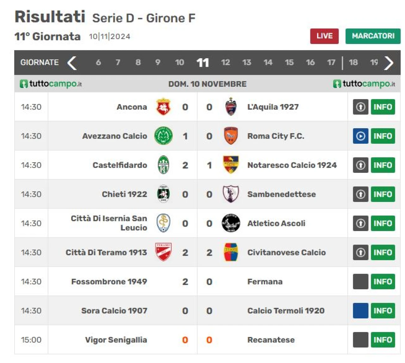Open the Avezzano Calcio green logo

point(163,136)
